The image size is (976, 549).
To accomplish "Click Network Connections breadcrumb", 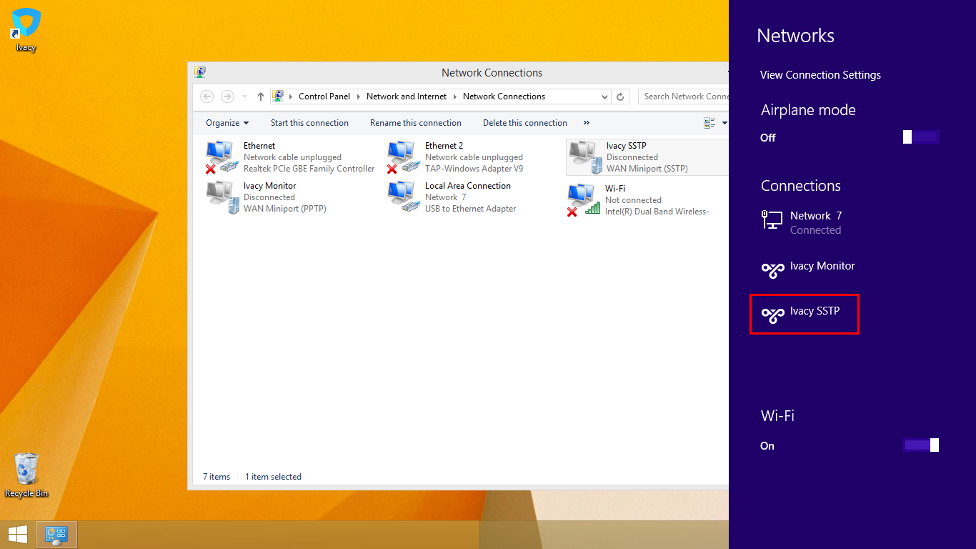I will tap(504, 97).
